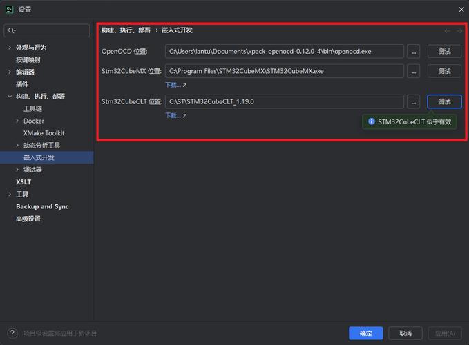
Task: Click the Stm32CubeMX 位置 path field
Action: click(285, 71)
